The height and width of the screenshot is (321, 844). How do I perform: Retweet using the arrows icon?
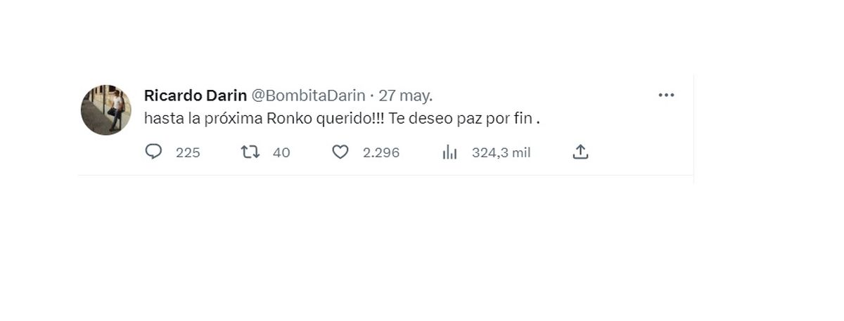coord(250,152)
